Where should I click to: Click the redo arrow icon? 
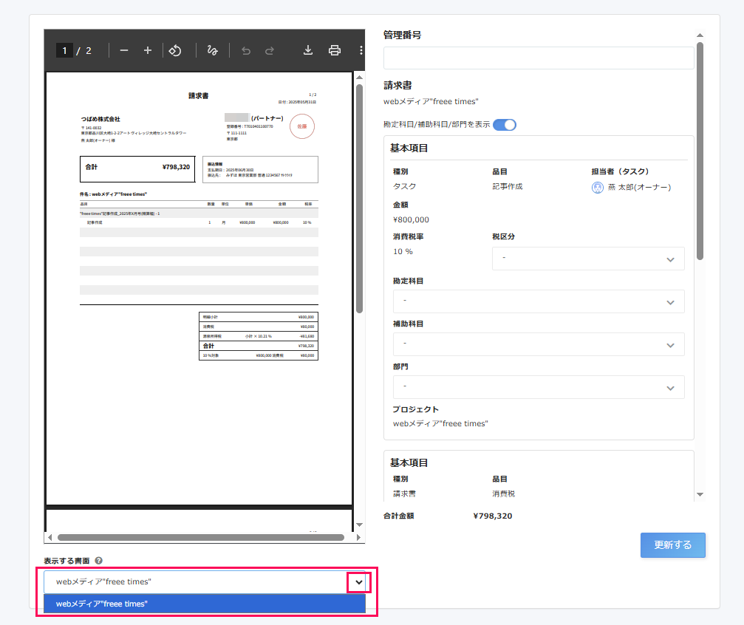click(268, 50)
